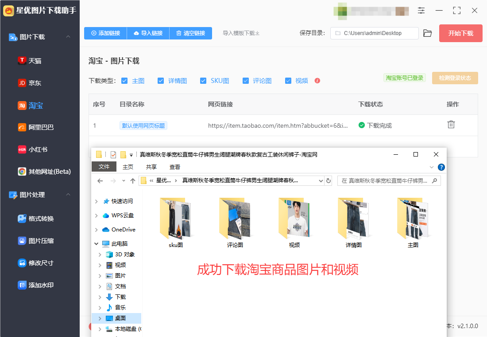Screen dimensions: 487x337
Task: Go back in the Explorer window
Action: (x=100, y=181)
